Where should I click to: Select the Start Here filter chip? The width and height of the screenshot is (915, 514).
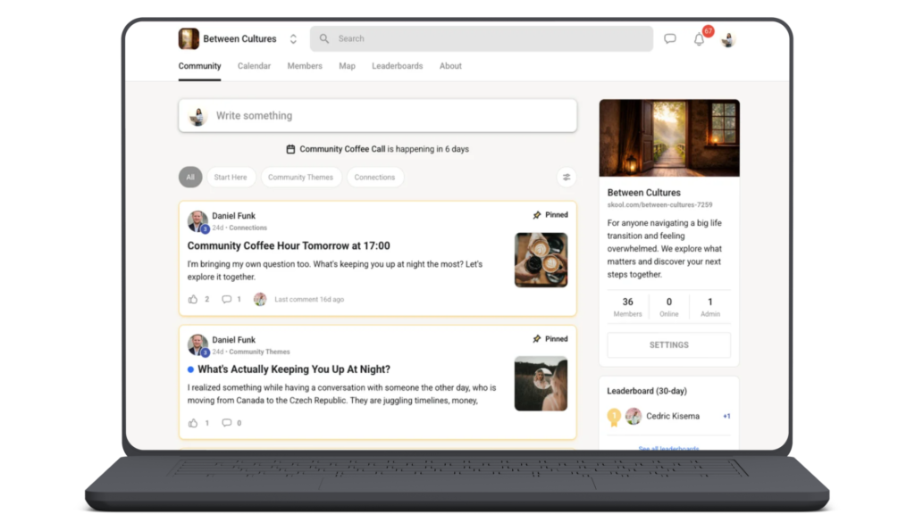point(231,178)
